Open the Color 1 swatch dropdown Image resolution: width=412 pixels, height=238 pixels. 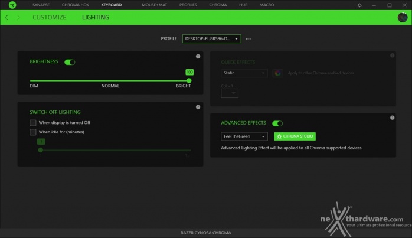click(x=230, y=93)
